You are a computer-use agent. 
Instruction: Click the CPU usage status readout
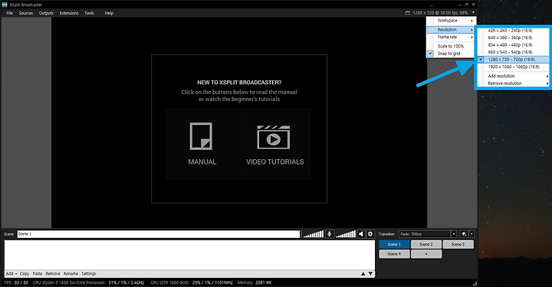(88, 282)
